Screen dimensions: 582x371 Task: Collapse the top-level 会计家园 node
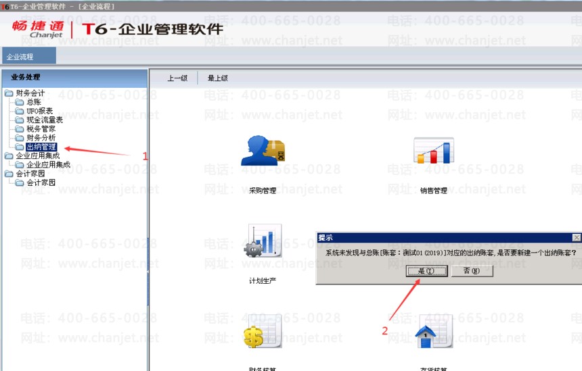(9, 174)
